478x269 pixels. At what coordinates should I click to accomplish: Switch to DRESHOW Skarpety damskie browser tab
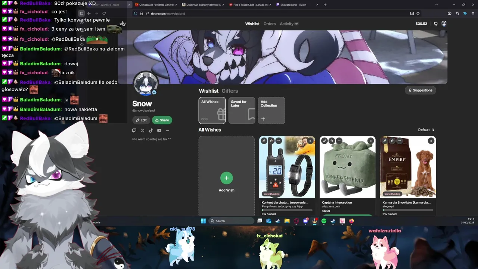pos(204,4)
